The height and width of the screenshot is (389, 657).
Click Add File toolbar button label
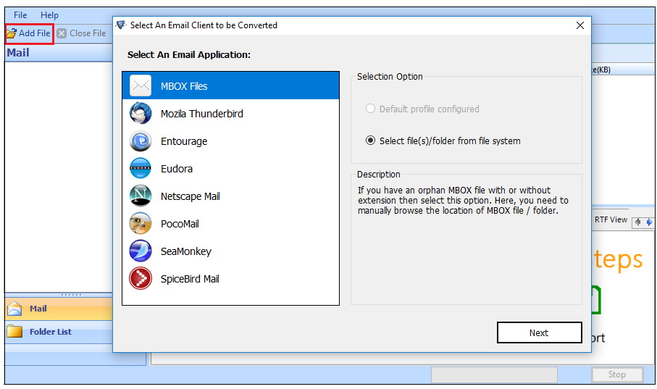tap(34, 33)
